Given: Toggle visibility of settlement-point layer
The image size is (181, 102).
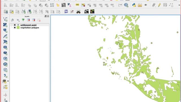Looking at the screenshot, I should click(15, 25).
